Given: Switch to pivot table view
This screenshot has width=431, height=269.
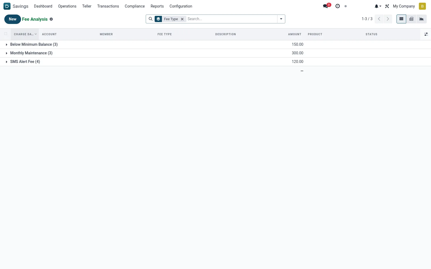Looking at the screenshot, I should click(x=411, y=19).
